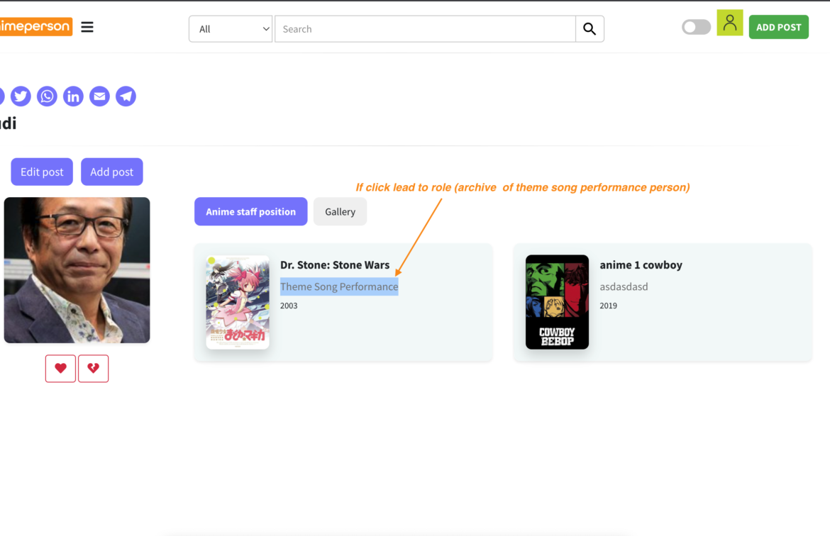Share via email envelope icon
This screenshot has width=830, height=536.
point(99,96)
